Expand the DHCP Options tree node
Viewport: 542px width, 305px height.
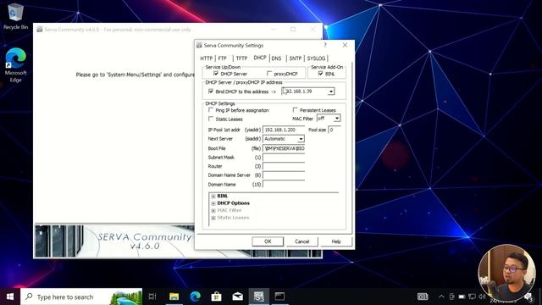click(213, 203)
